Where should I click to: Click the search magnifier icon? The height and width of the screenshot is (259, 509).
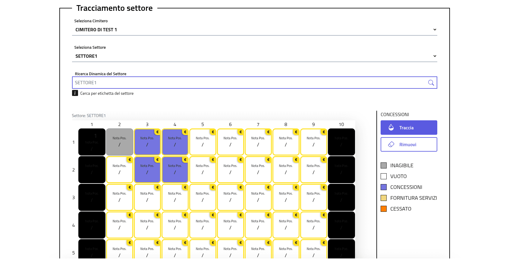(431, 83)
